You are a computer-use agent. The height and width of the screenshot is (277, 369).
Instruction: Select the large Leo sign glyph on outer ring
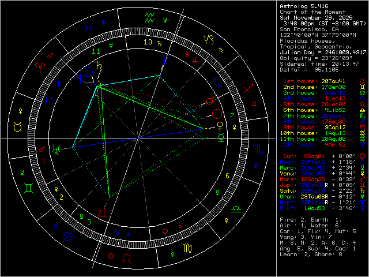pyautogui.click(x=127, y=259)
